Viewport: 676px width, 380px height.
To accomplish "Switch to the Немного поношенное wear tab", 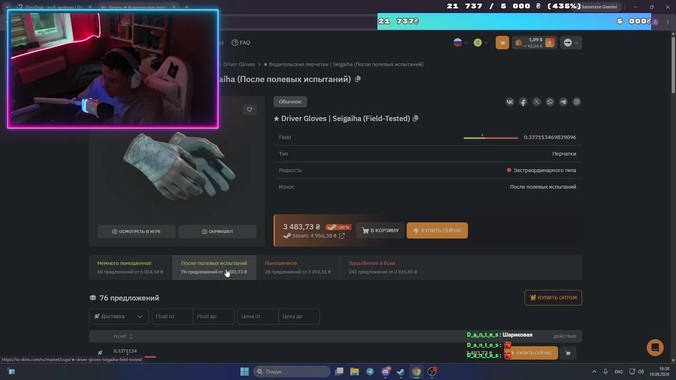I will point(130,267).
